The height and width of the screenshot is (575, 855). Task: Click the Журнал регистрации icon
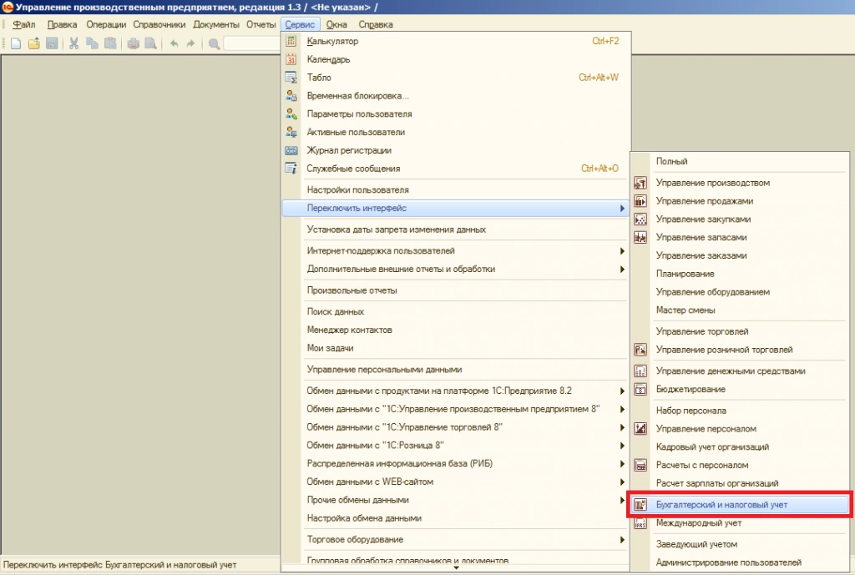(291, 150)
